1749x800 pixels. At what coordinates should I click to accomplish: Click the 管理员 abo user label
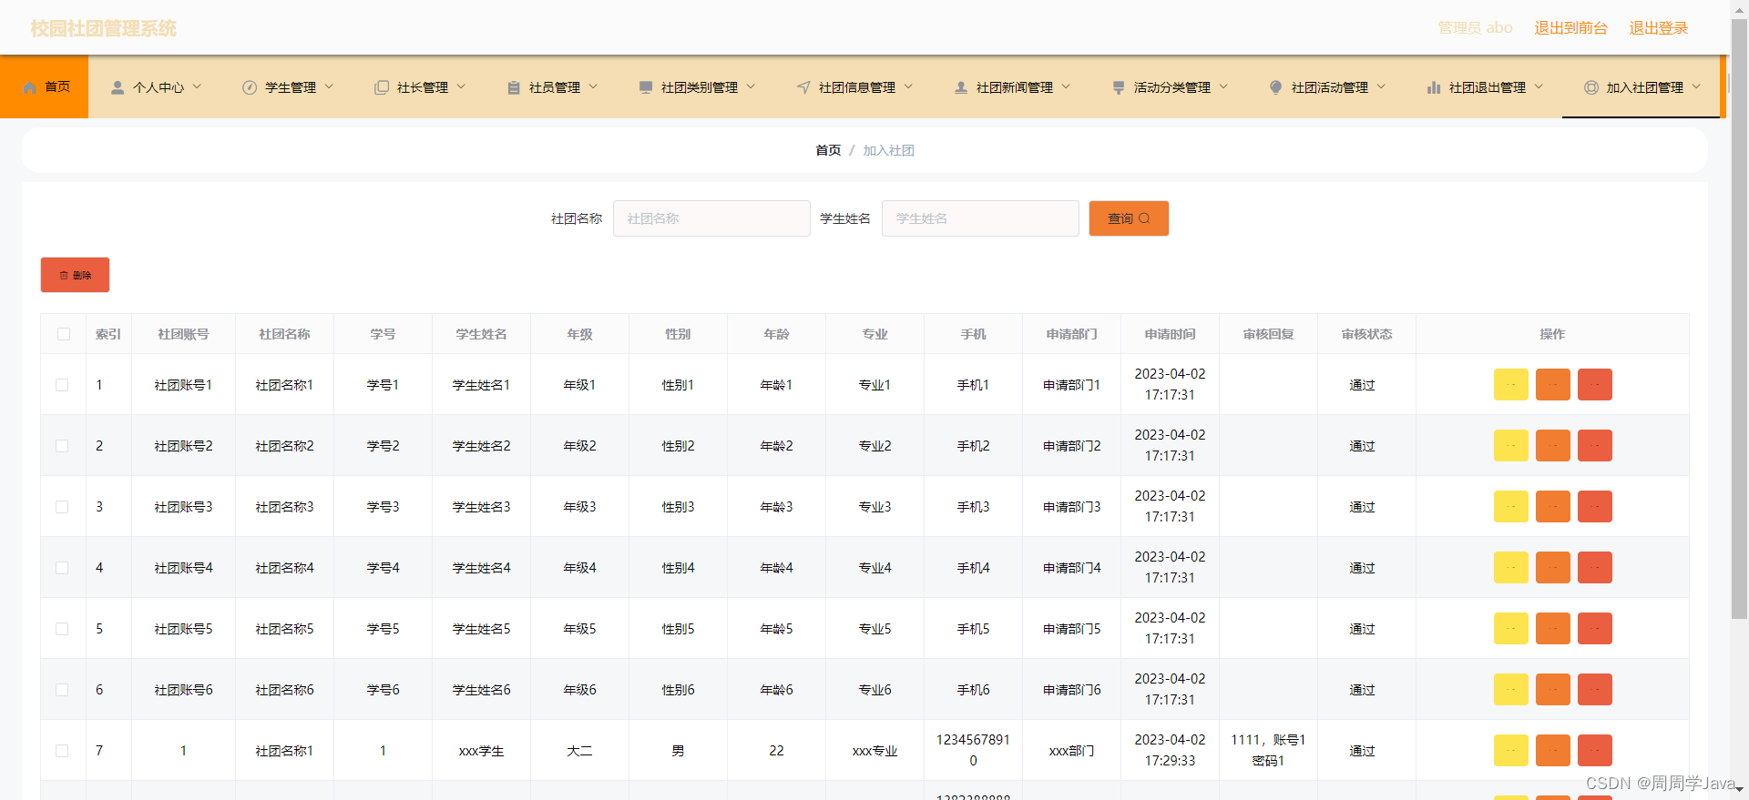click(x=1475, y=28)
